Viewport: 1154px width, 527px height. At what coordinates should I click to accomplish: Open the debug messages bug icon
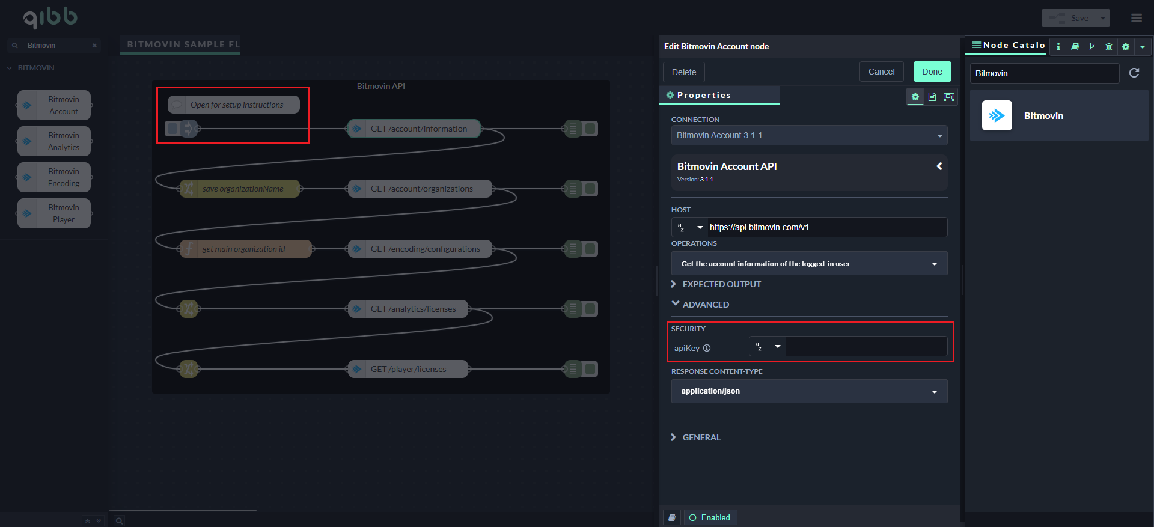1109,46
